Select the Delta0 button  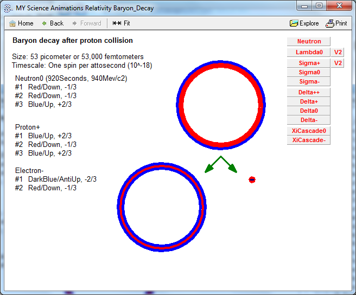tap(309, 111)
